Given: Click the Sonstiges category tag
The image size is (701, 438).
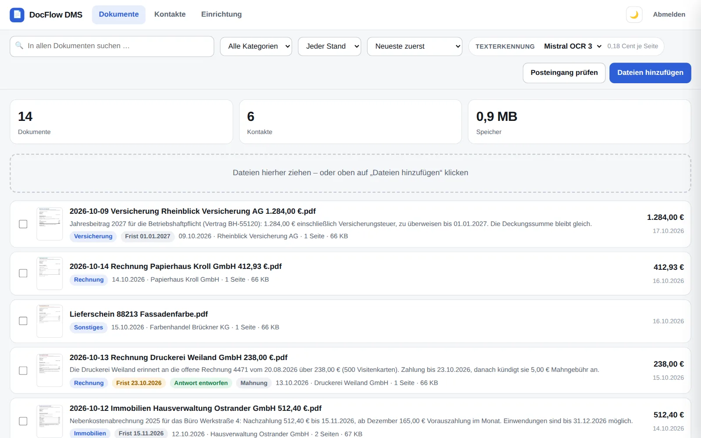Looking at the screenshot, I should tap(89, 328).
